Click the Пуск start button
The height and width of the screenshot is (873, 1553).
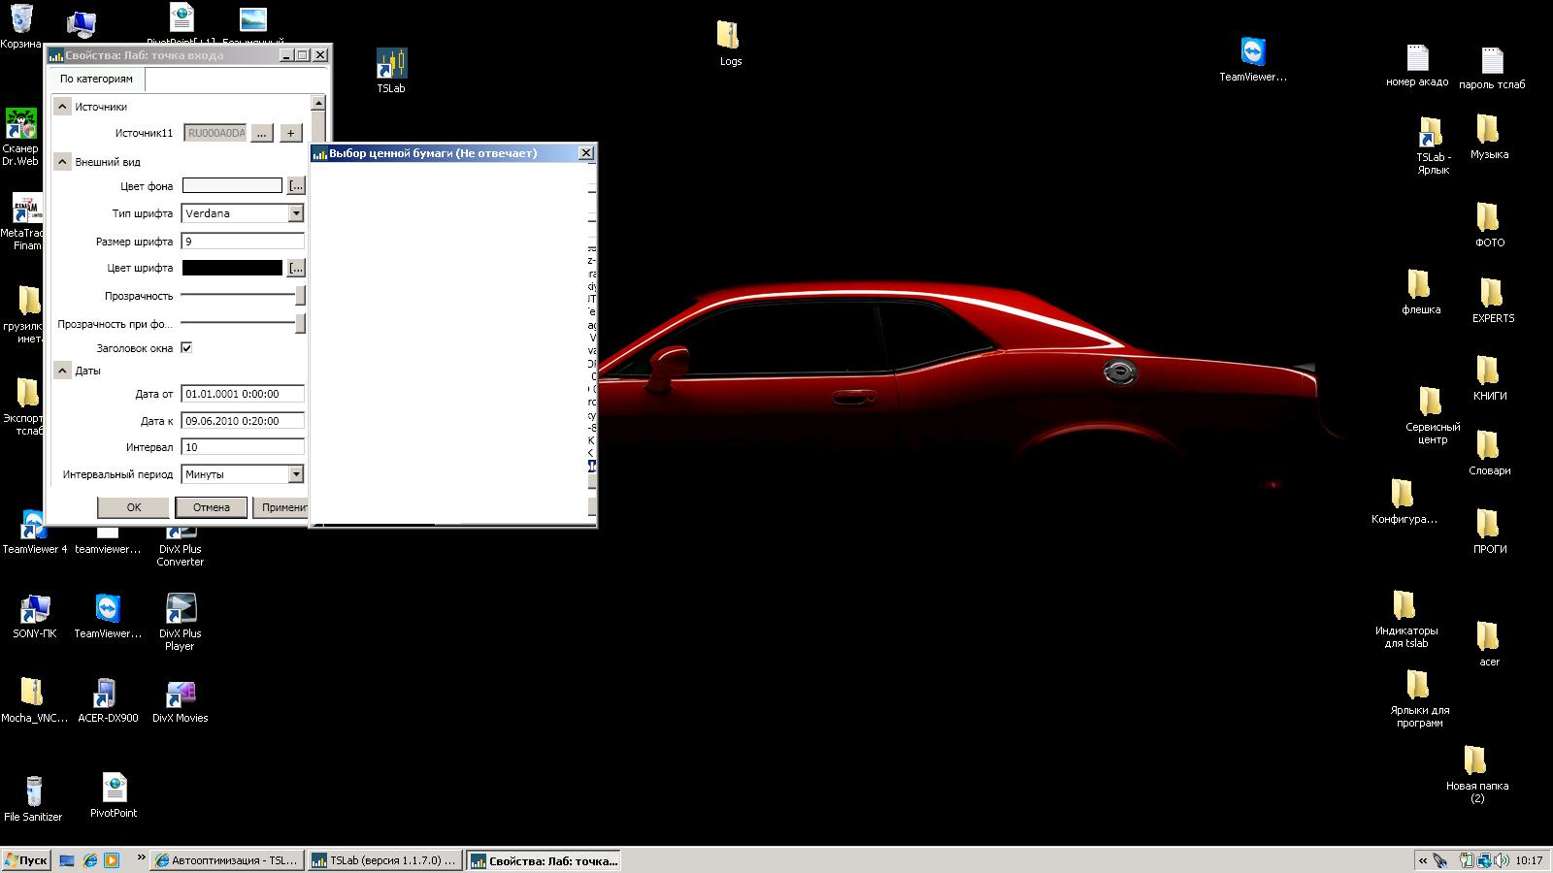pyautogui.click(x=25, y=860)
